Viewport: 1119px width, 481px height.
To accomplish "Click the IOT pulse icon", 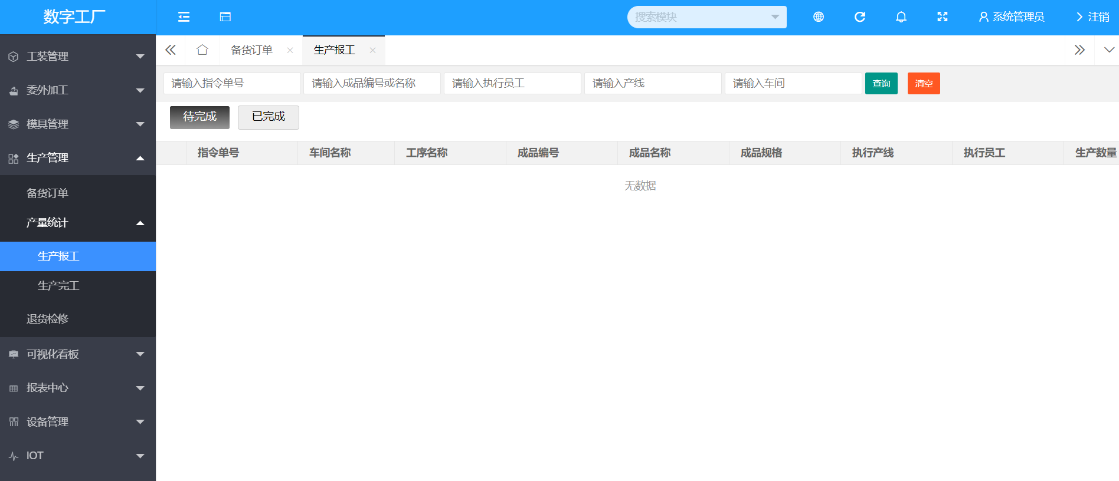I will [14, 456].
